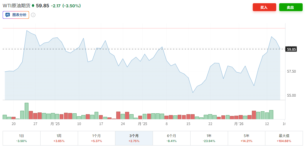Viewport: 305px width, 147px height.
Task: Click the 22 date marker on time axis
Action: (210, 124)
